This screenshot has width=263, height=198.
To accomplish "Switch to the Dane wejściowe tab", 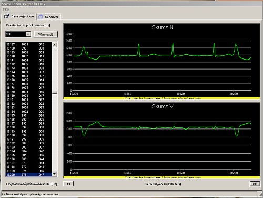I will pos(19,16).
